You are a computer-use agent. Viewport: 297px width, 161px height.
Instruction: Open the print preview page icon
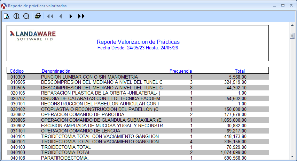click(x=7, y=16)
